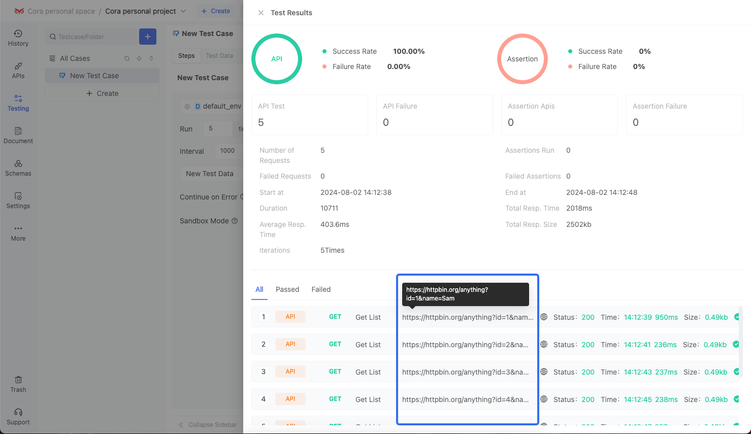Expand or collapse all cases
This screenshot has width=751, height=434.
151,58
